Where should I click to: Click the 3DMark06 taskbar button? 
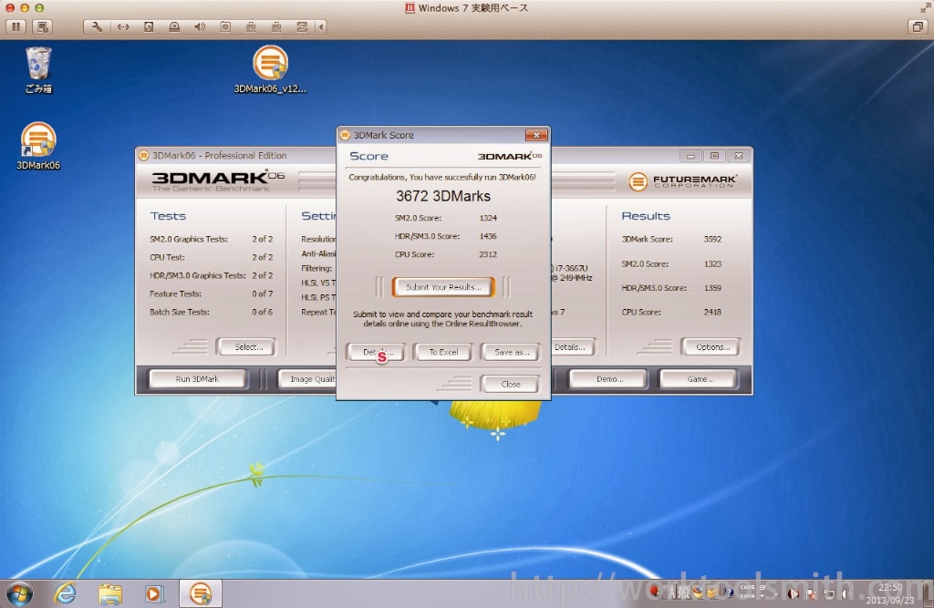(201, 593)
